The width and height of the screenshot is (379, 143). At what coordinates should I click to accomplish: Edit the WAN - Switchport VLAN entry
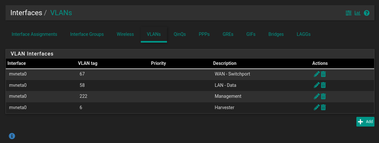tap(317, 74)
